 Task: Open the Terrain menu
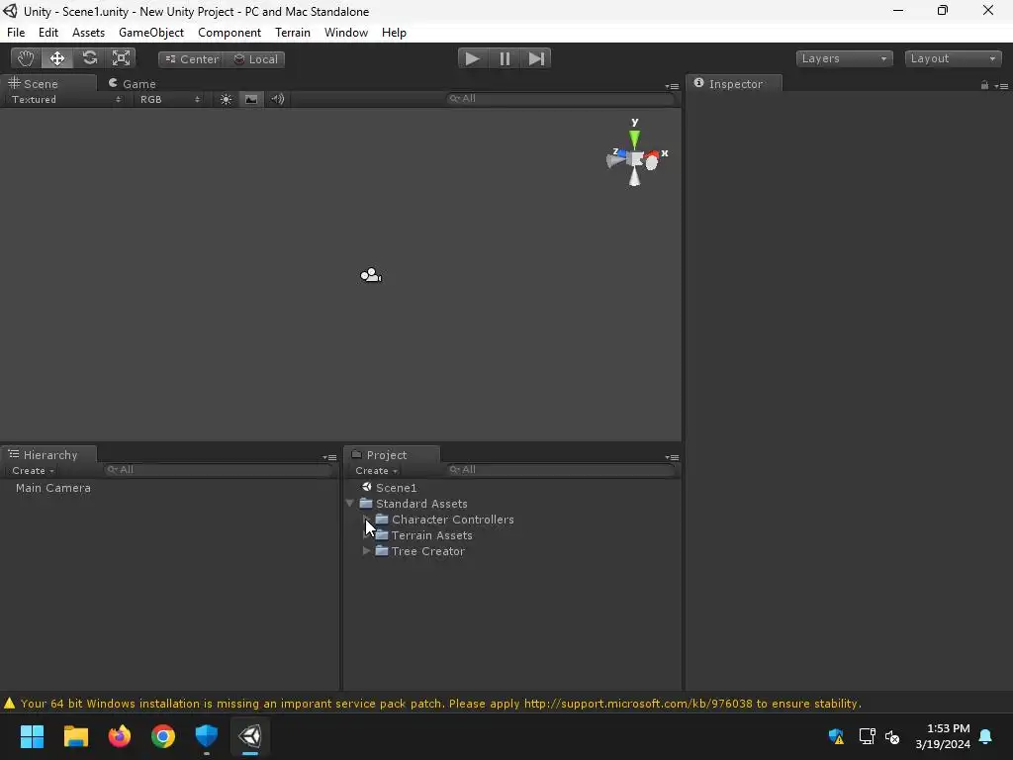(293, 33)
